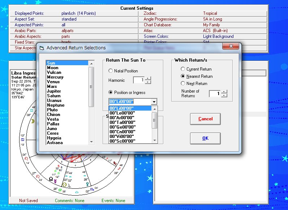This screenshot has height=210, width=288.
Task: Click the Cancel button
Action: (x=205, y=119)
